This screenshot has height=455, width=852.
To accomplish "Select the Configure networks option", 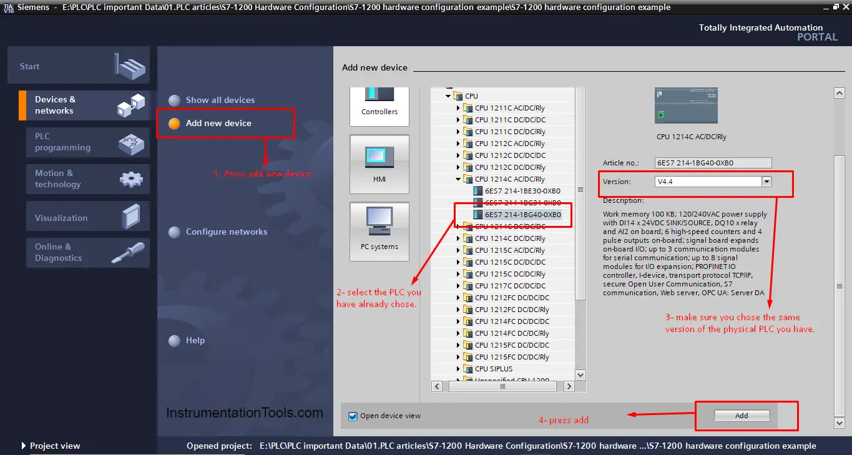I will coord(218,232).
